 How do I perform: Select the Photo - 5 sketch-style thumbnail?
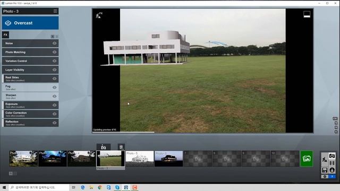pos(140,159)
